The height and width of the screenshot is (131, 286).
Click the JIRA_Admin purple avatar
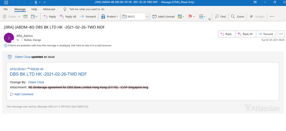(9, 38)
